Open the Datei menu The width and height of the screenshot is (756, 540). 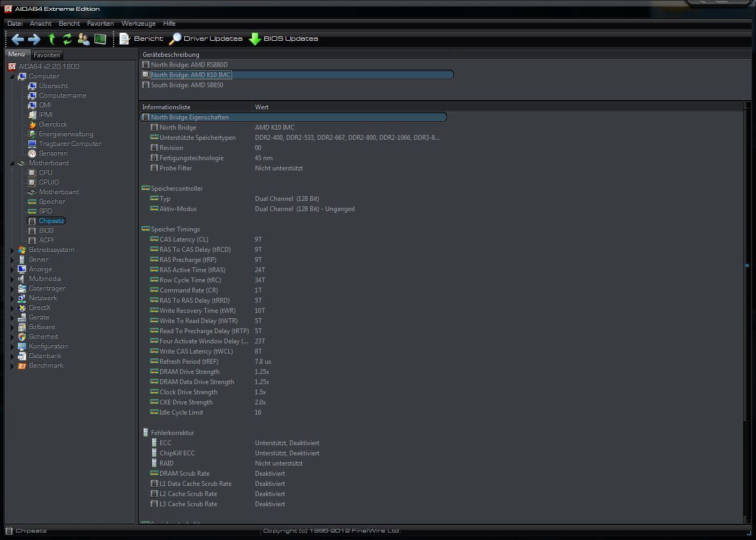coord(15,24)
